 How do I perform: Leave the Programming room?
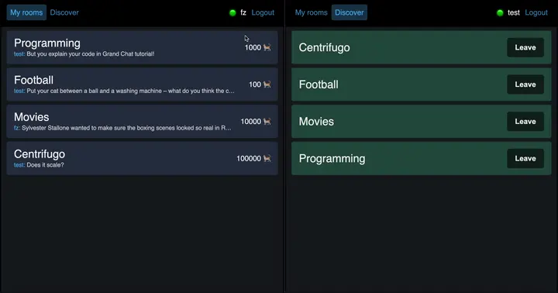[525, 158]
